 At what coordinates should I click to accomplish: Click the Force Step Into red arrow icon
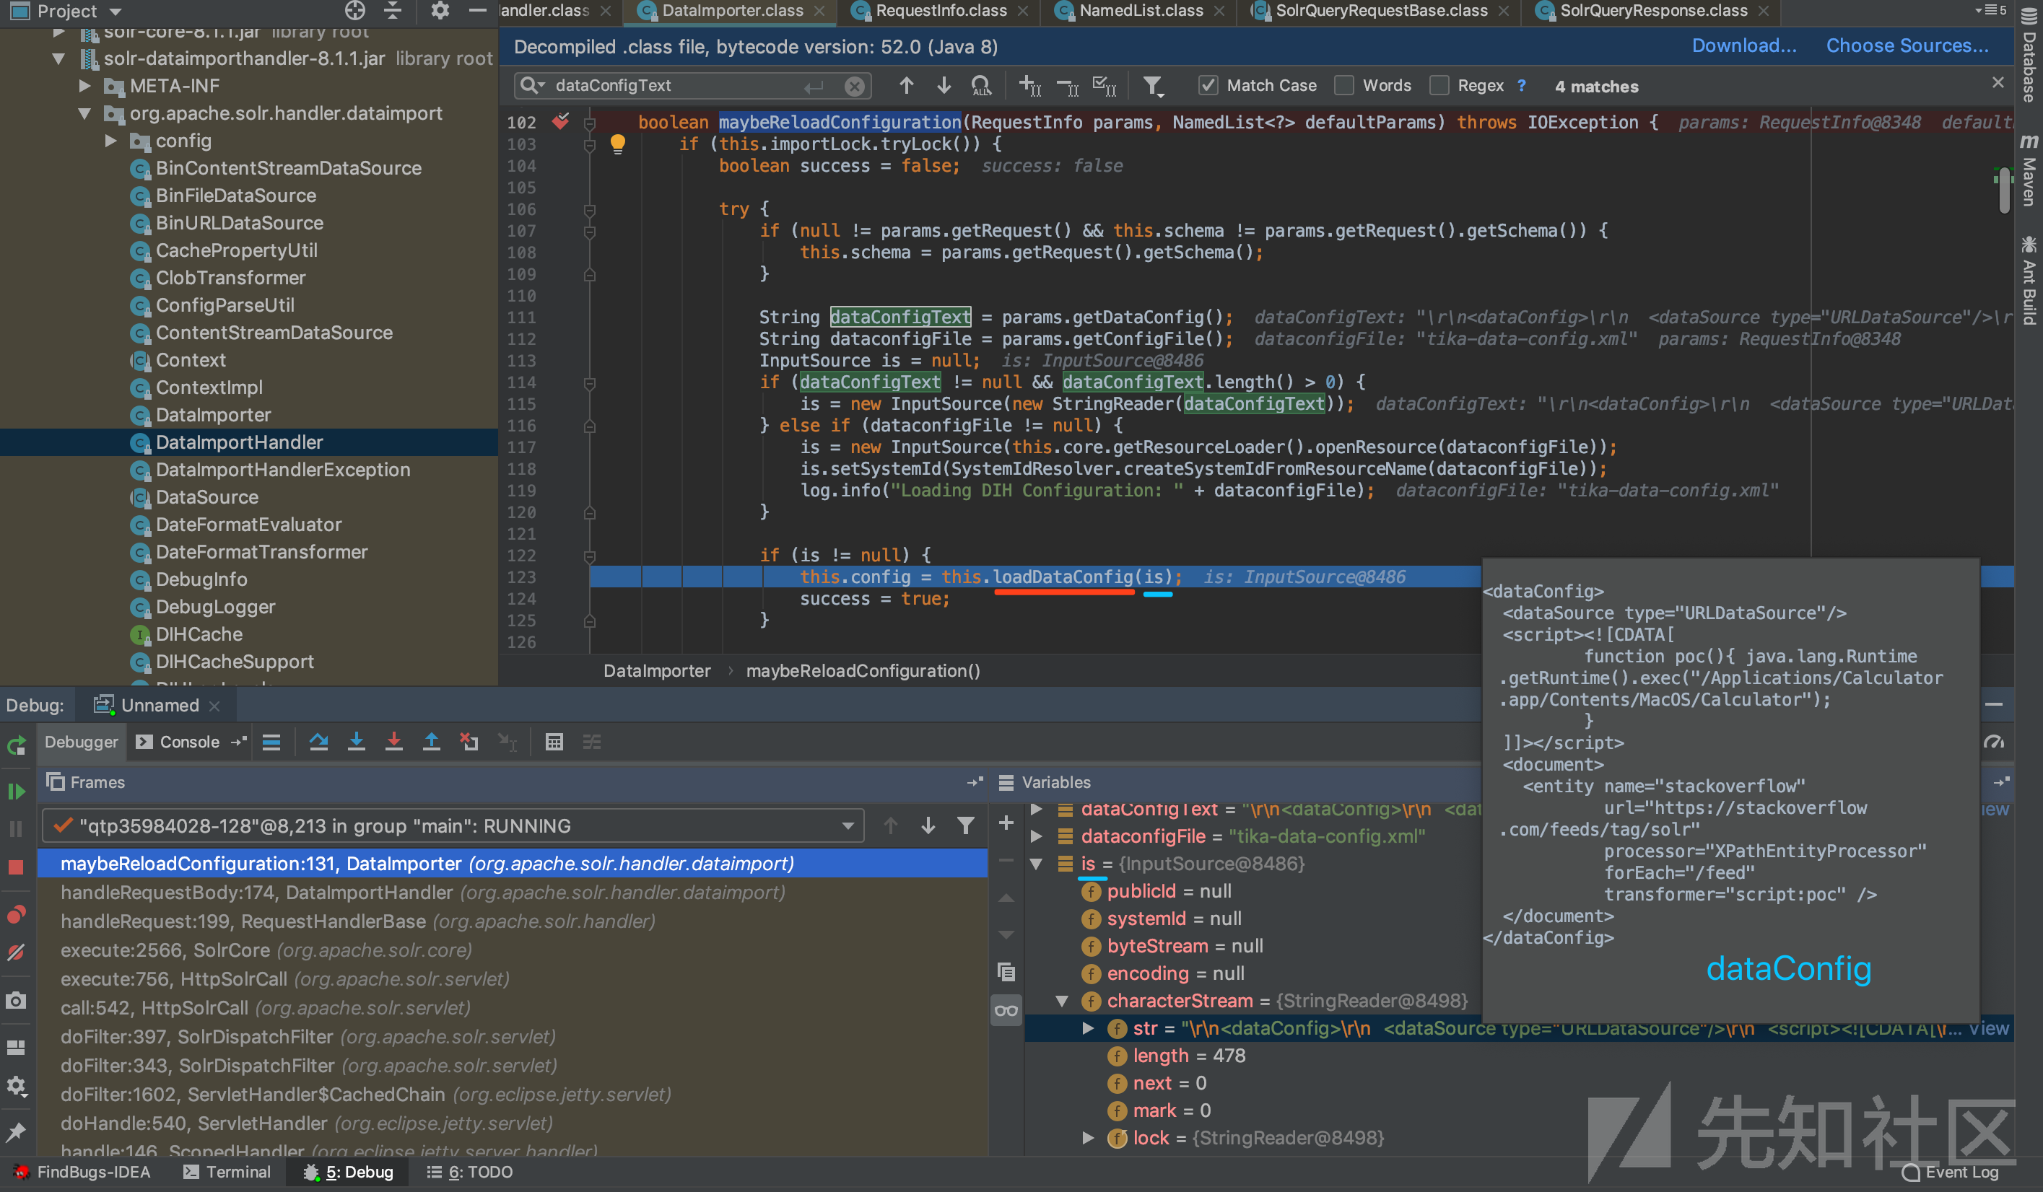tap(394, 742)
